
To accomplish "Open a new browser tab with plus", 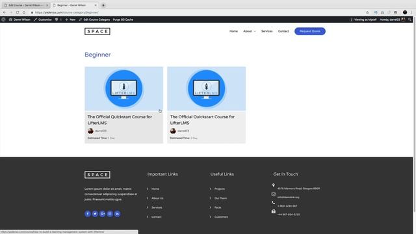I will 103,5.
